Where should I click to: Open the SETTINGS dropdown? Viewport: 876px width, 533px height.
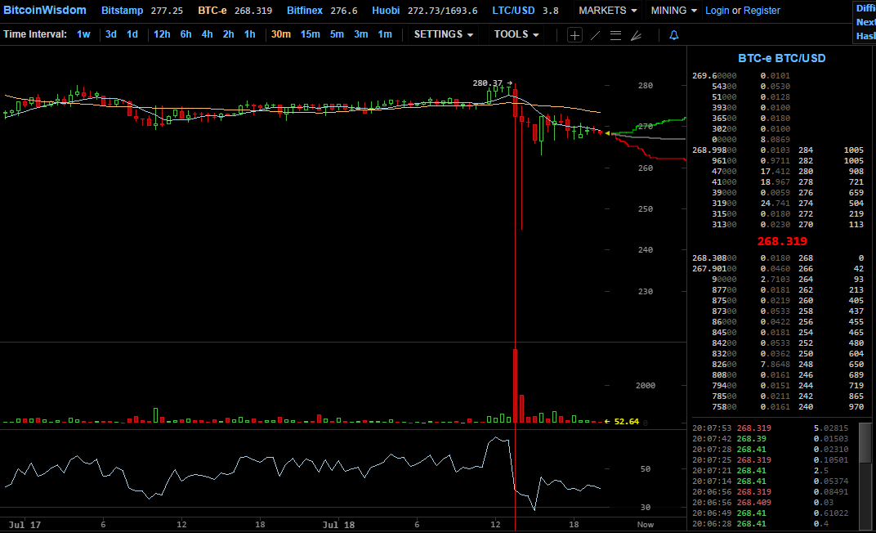[x=444, y=34]
